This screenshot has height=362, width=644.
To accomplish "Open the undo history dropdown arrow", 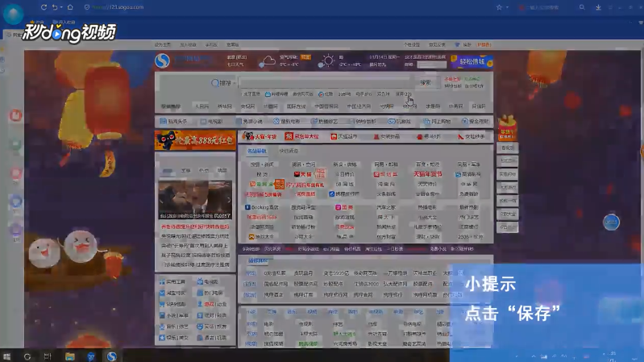I will (61, 7).
